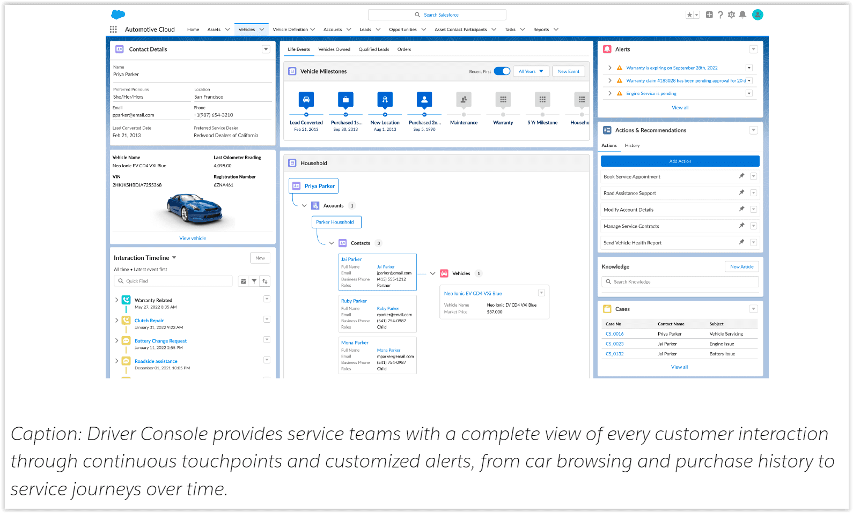The width and height of the screenshot is (853, 513).
Task: Switch to the Qualified Leads tab
Action: click(x=374, y=49)
